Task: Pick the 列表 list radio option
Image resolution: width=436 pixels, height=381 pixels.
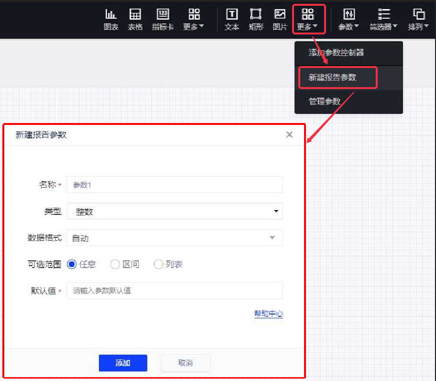Action: click(158, 264)
